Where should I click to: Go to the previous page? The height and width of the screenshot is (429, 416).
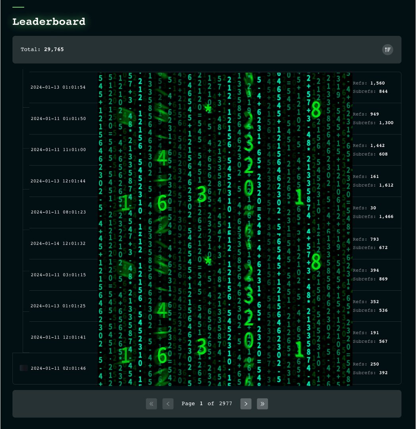(168, 404)
